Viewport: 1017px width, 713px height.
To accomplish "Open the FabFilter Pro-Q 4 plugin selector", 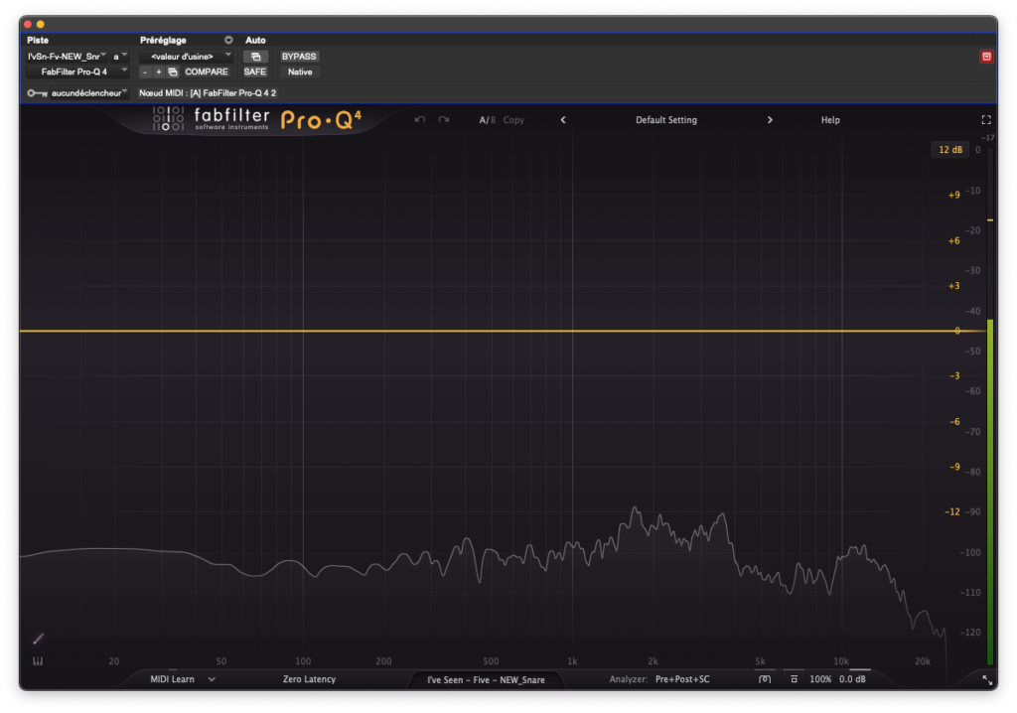I will (77, 72).
